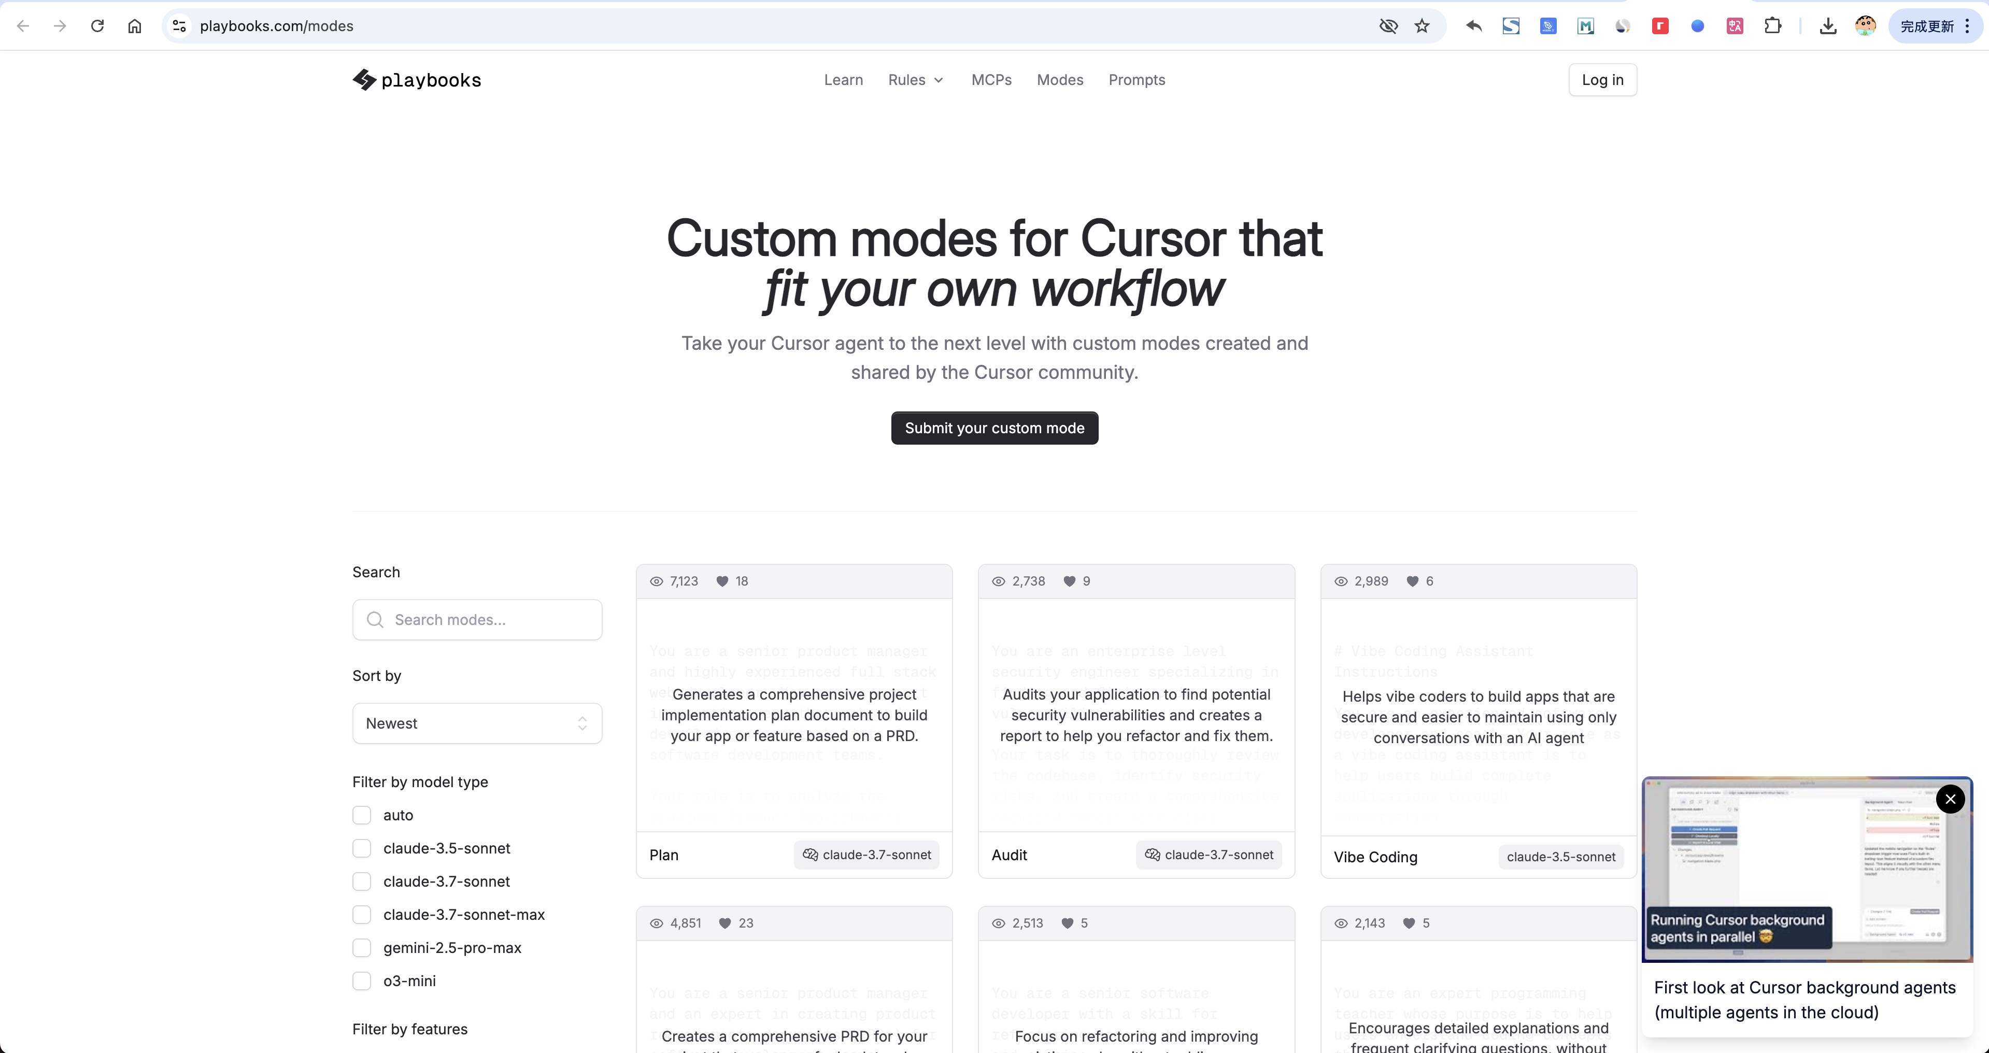Open the Prompts nav item

pos(1136,79)
